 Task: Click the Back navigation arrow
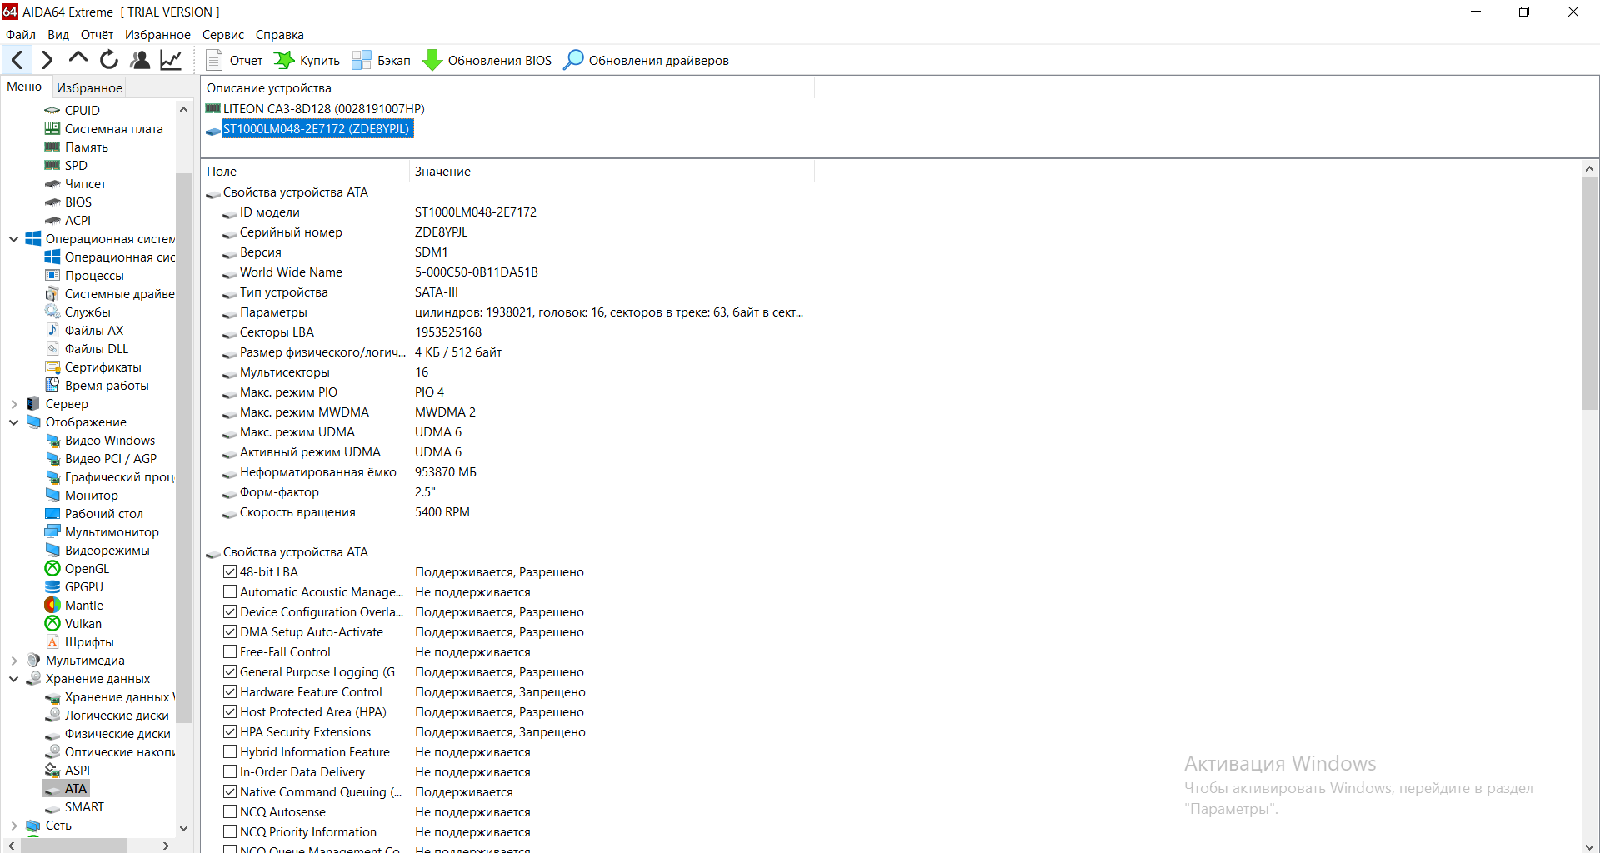(x=17, y=60)
